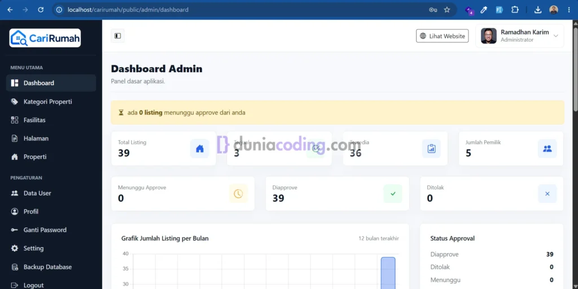Click the Data User people icon
This screenshot has width=578, height=289.
14,193
